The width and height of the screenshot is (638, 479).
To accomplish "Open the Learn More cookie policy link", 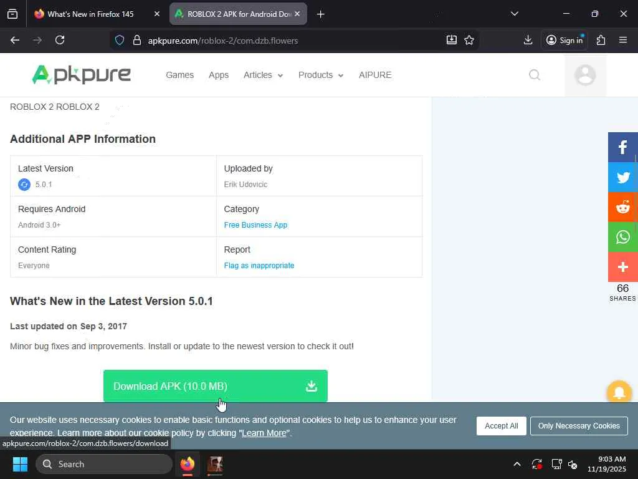I will click(264, 433).
